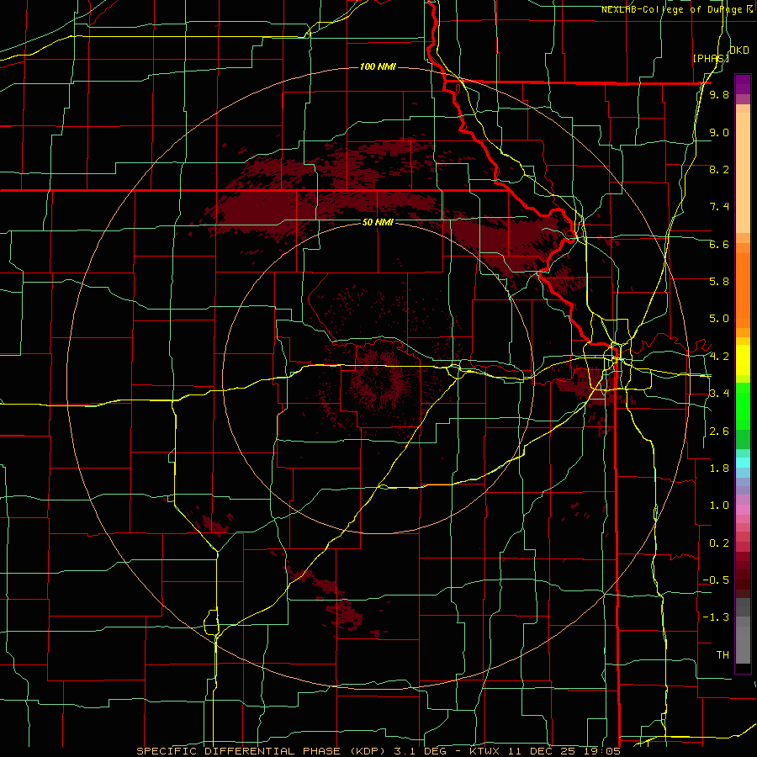757x757 pixels.
Task: Click the 7.4 value on the color scale
Action: [x=719, y=207]
